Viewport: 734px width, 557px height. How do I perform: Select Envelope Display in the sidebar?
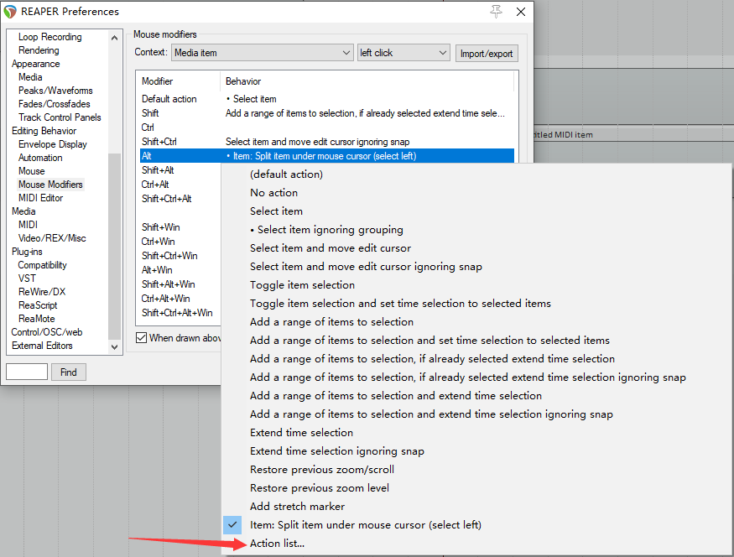(x=52, y=144)
